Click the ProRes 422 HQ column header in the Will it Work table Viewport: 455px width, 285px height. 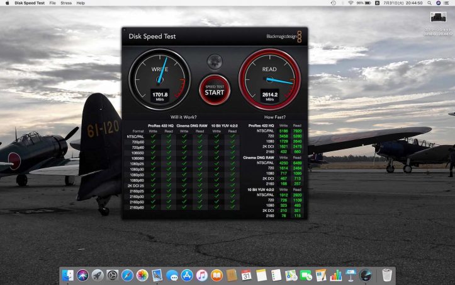click(160, 125)
